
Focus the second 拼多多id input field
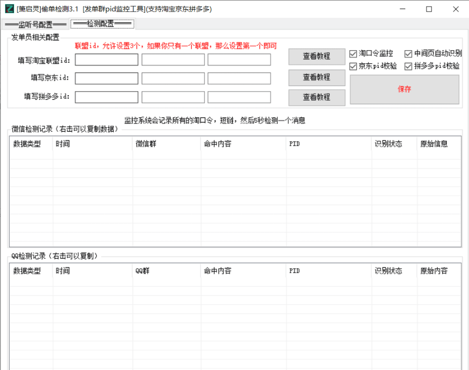(x=173, y=97)
